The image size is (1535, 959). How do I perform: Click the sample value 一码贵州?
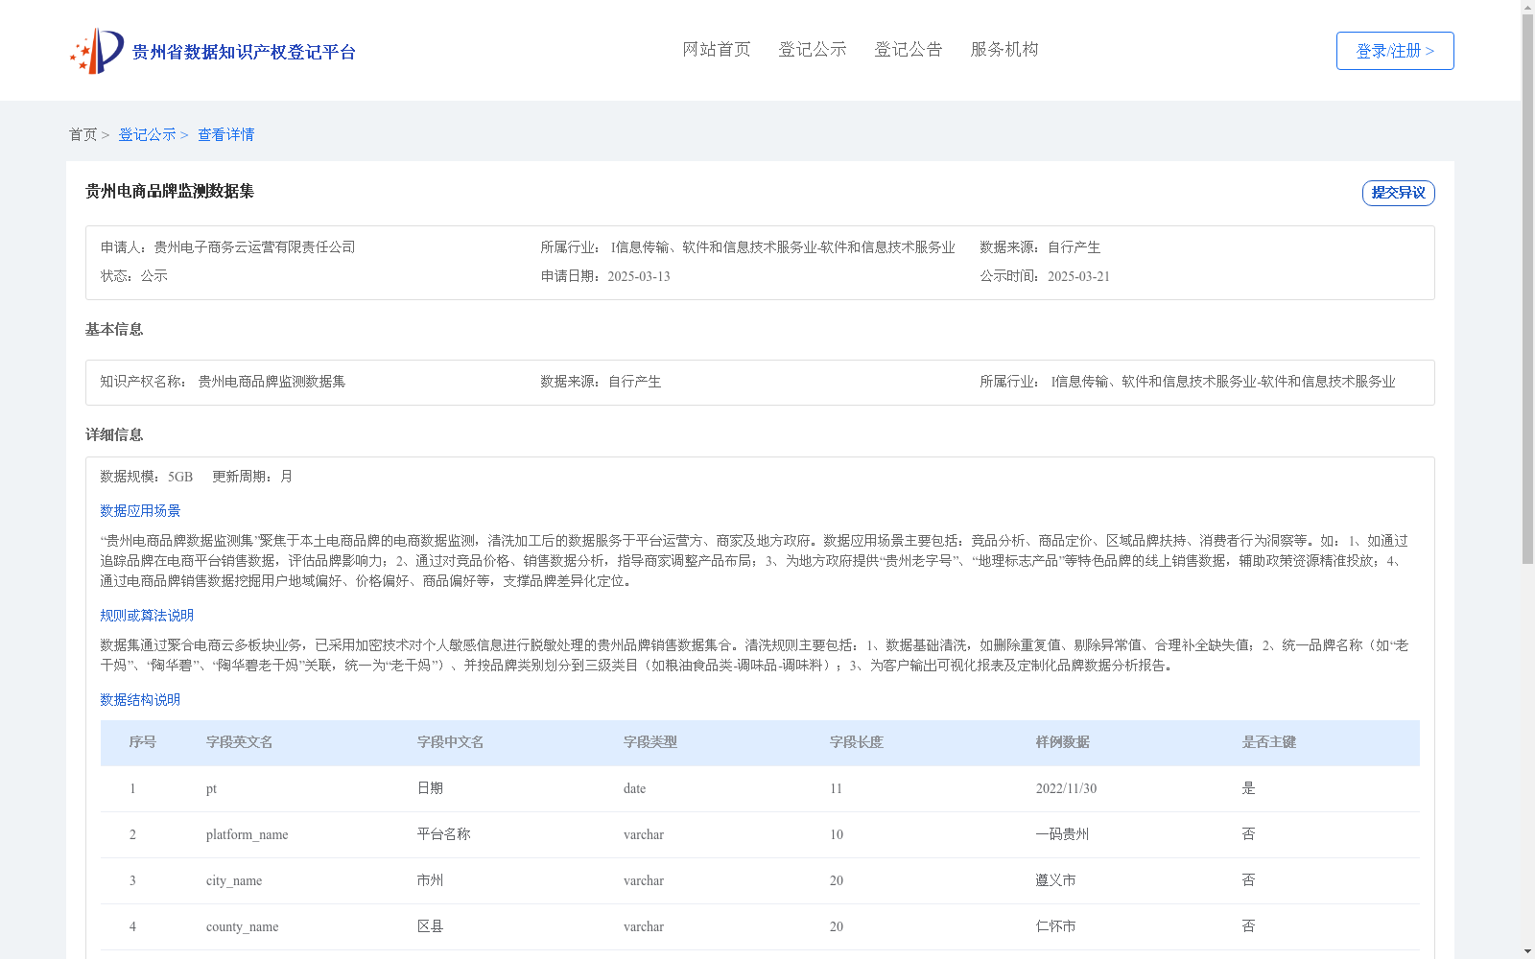[x=1063, y=834]
